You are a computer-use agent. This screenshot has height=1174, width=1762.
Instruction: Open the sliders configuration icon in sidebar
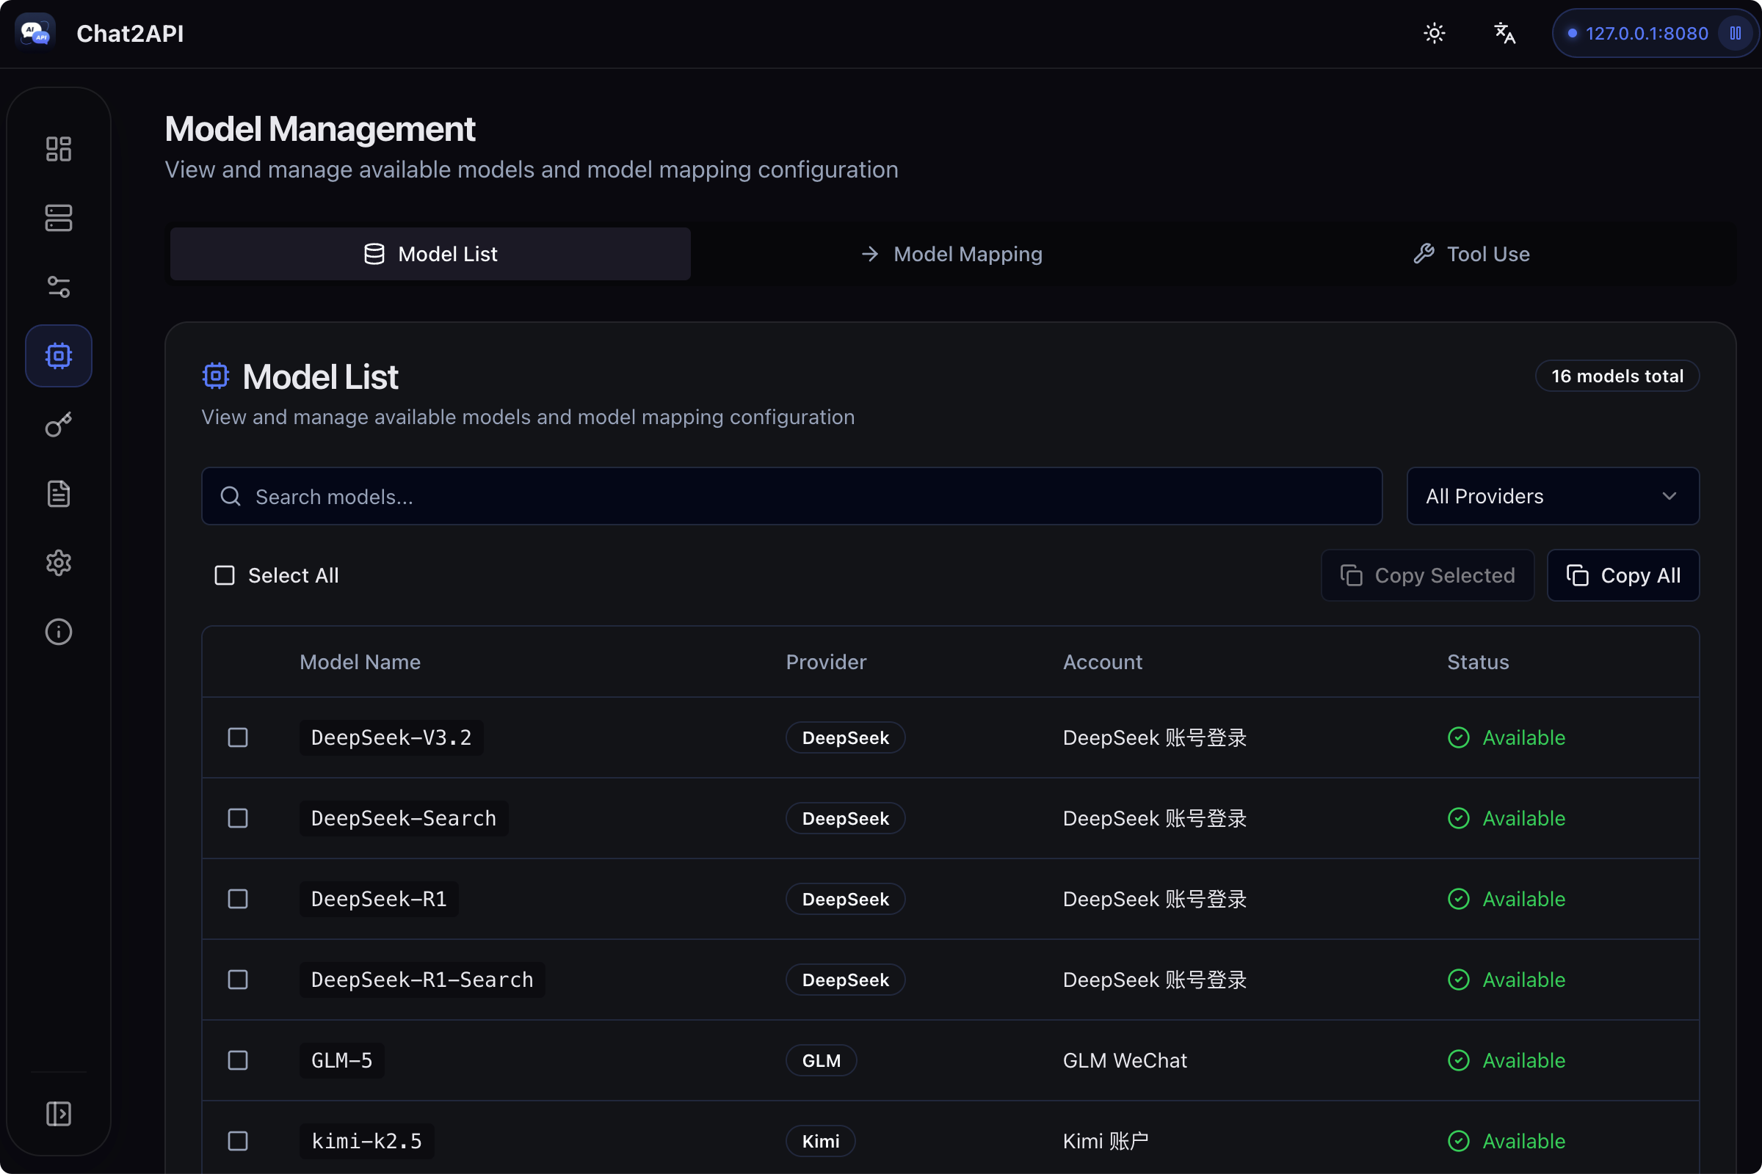[x=59, y=287]
